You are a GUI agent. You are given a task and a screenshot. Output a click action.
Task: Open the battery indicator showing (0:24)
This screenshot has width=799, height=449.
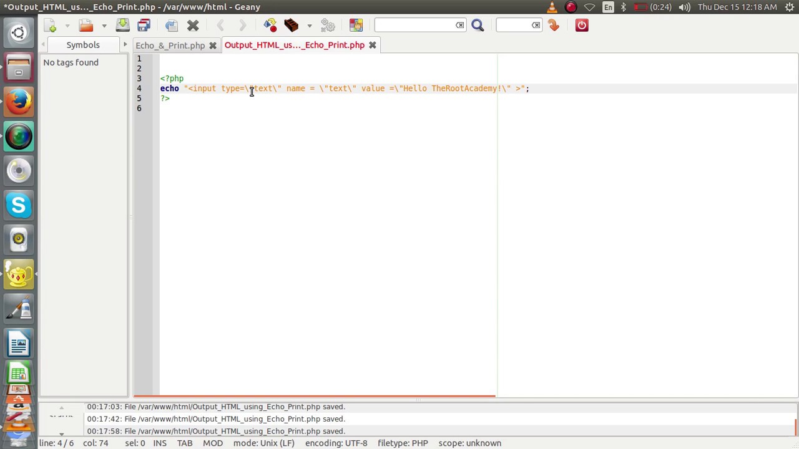click(x=653, y=7)
